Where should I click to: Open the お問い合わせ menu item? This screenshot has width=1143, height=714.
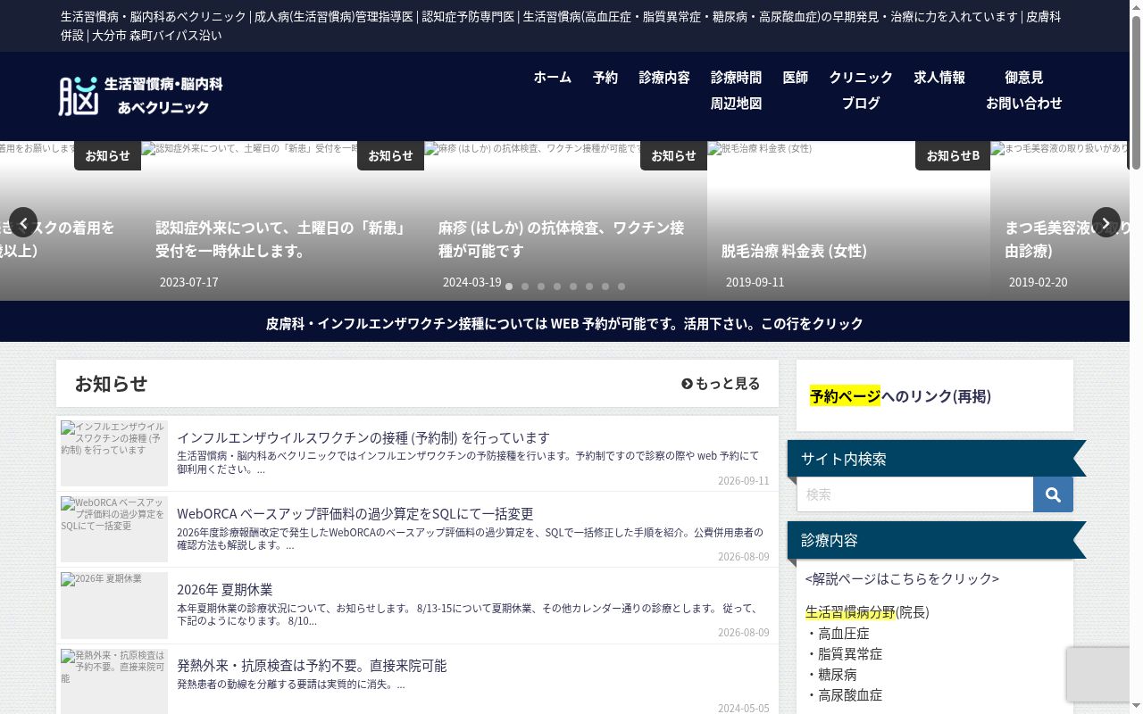pyautogui.click(x=1024, y=104)
